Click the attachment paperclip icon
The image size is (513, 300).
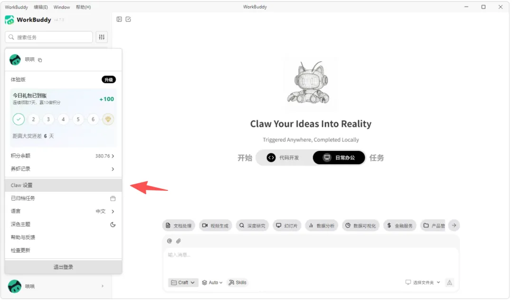pos(179,242)
